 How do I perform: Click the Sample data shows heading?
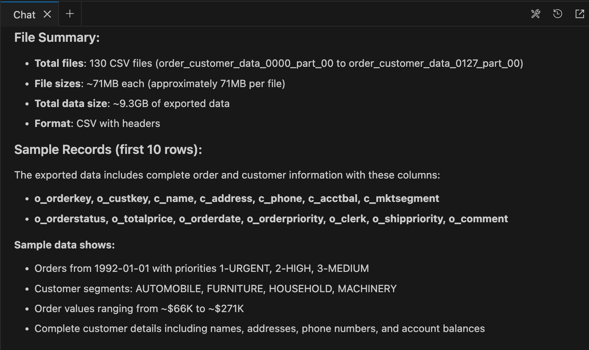(x=65, y=245)
